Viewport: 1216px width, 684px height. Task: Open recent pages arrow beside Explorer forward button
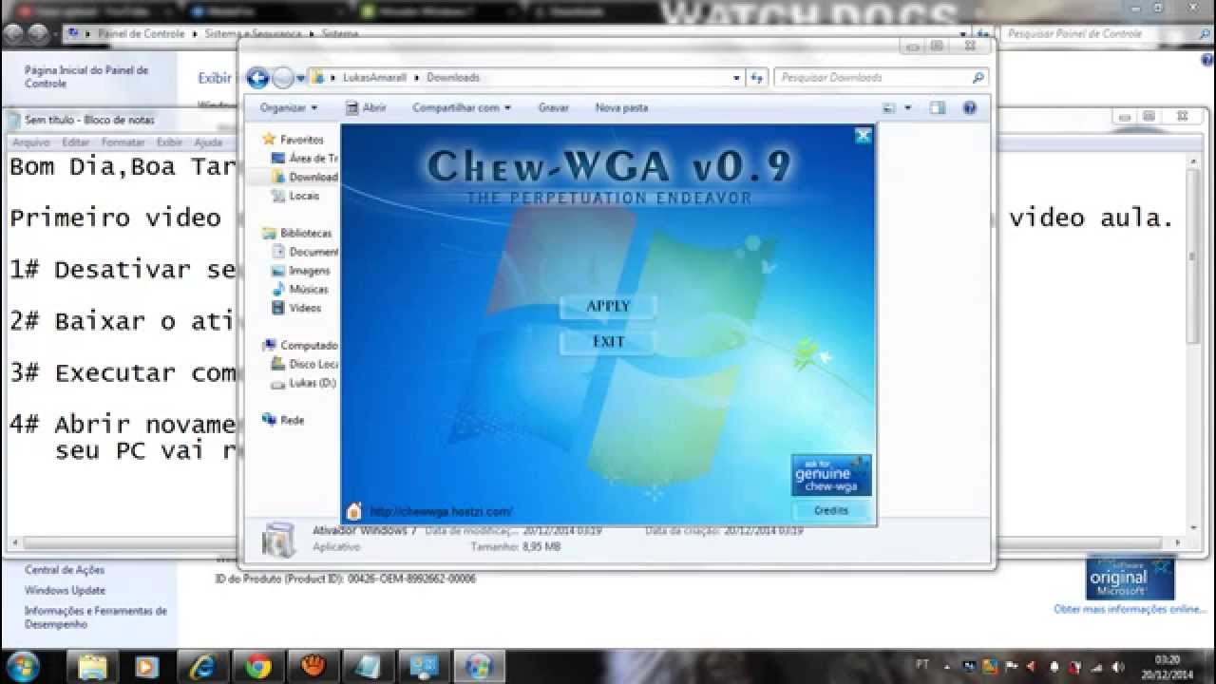301,78
